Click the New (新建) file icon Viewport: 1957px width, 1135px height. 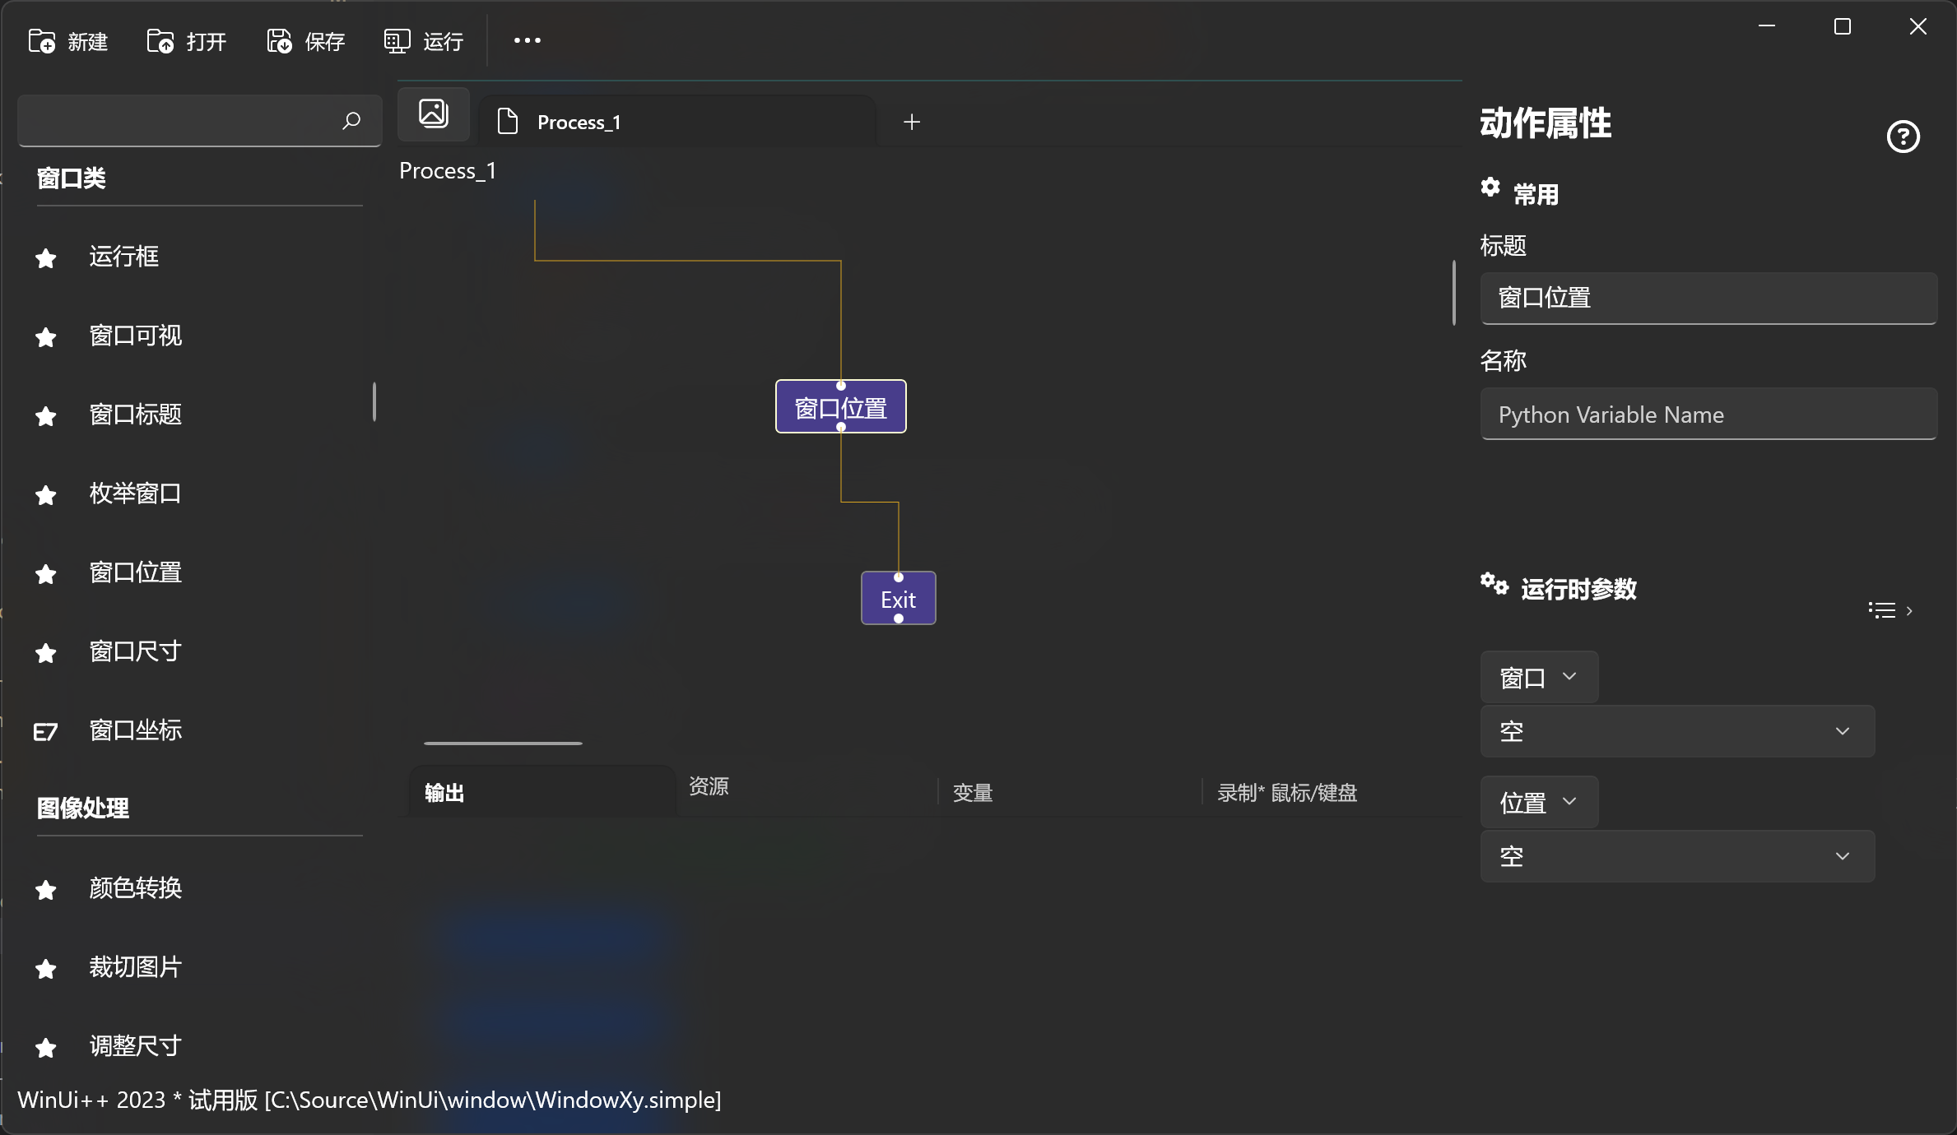41,41
